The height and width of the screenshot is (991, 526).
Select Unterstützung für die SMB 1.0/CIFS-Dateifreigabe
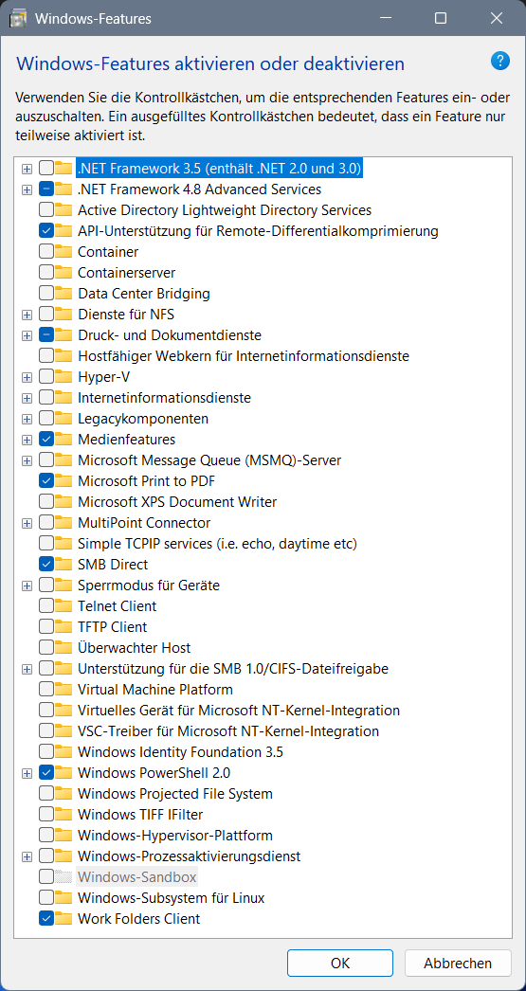click(233, 669)
